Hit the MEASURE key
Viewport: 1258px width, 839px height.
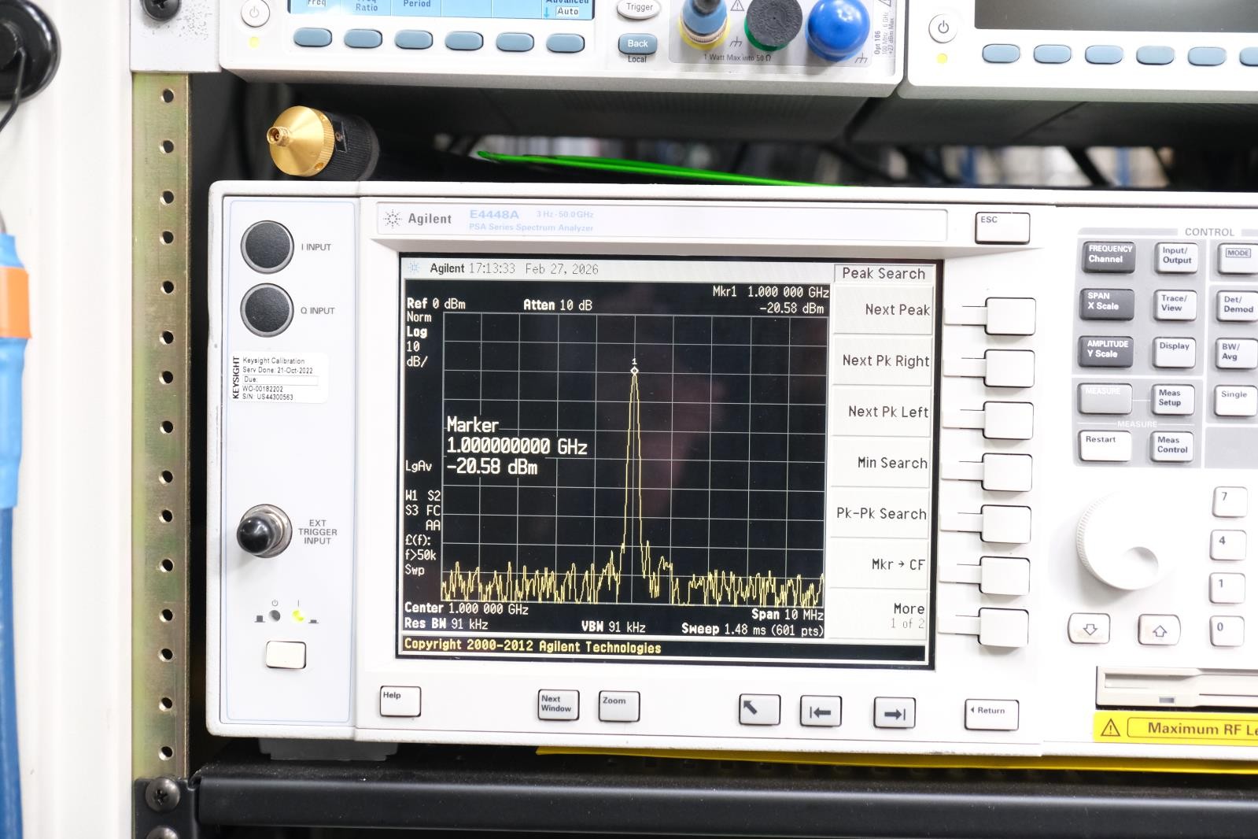(1104, 398)
